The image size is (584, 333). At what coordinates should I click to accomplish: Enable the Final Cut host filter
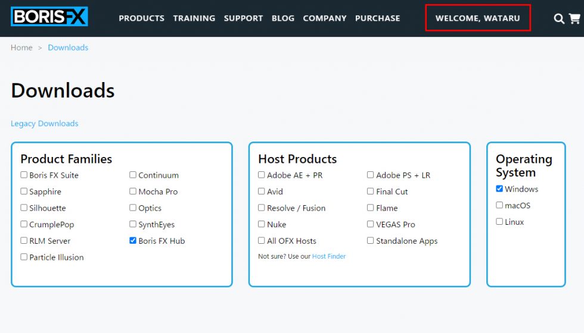point(371,191)
